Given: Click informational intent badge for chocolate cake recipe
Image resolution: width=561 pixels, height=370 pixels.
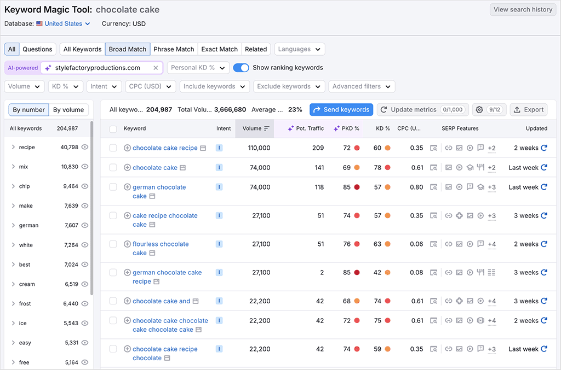Looking at the screenshot, I should (219, 148).
